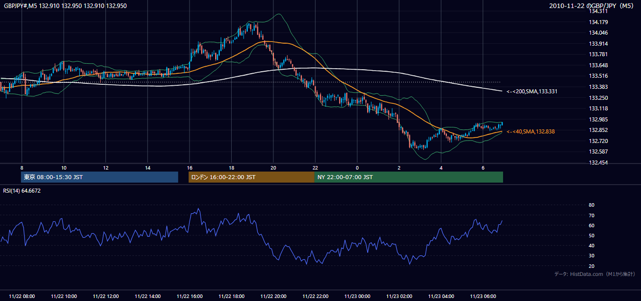
Task: Click the 11/22 22:00 date label
Action: [315, 296]
